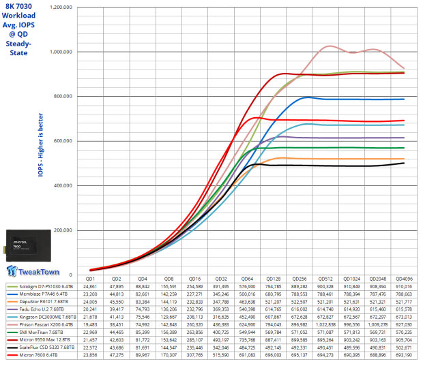This screenshot has width=423, height=387.
Task: Click the QD512 column header
Action: pos(325,279)
